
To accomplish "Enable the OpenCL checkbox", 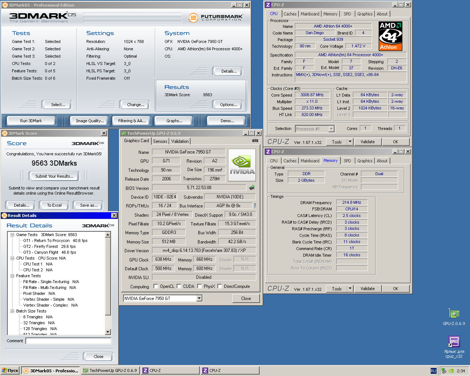I will tap(156, 286).
